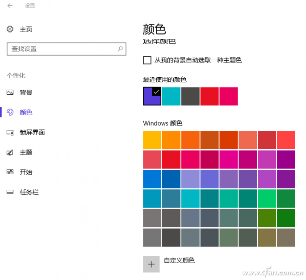Screen dimensions: 306x280
Task: Click the 颜色 palette icon
Action: pos(10,113)
